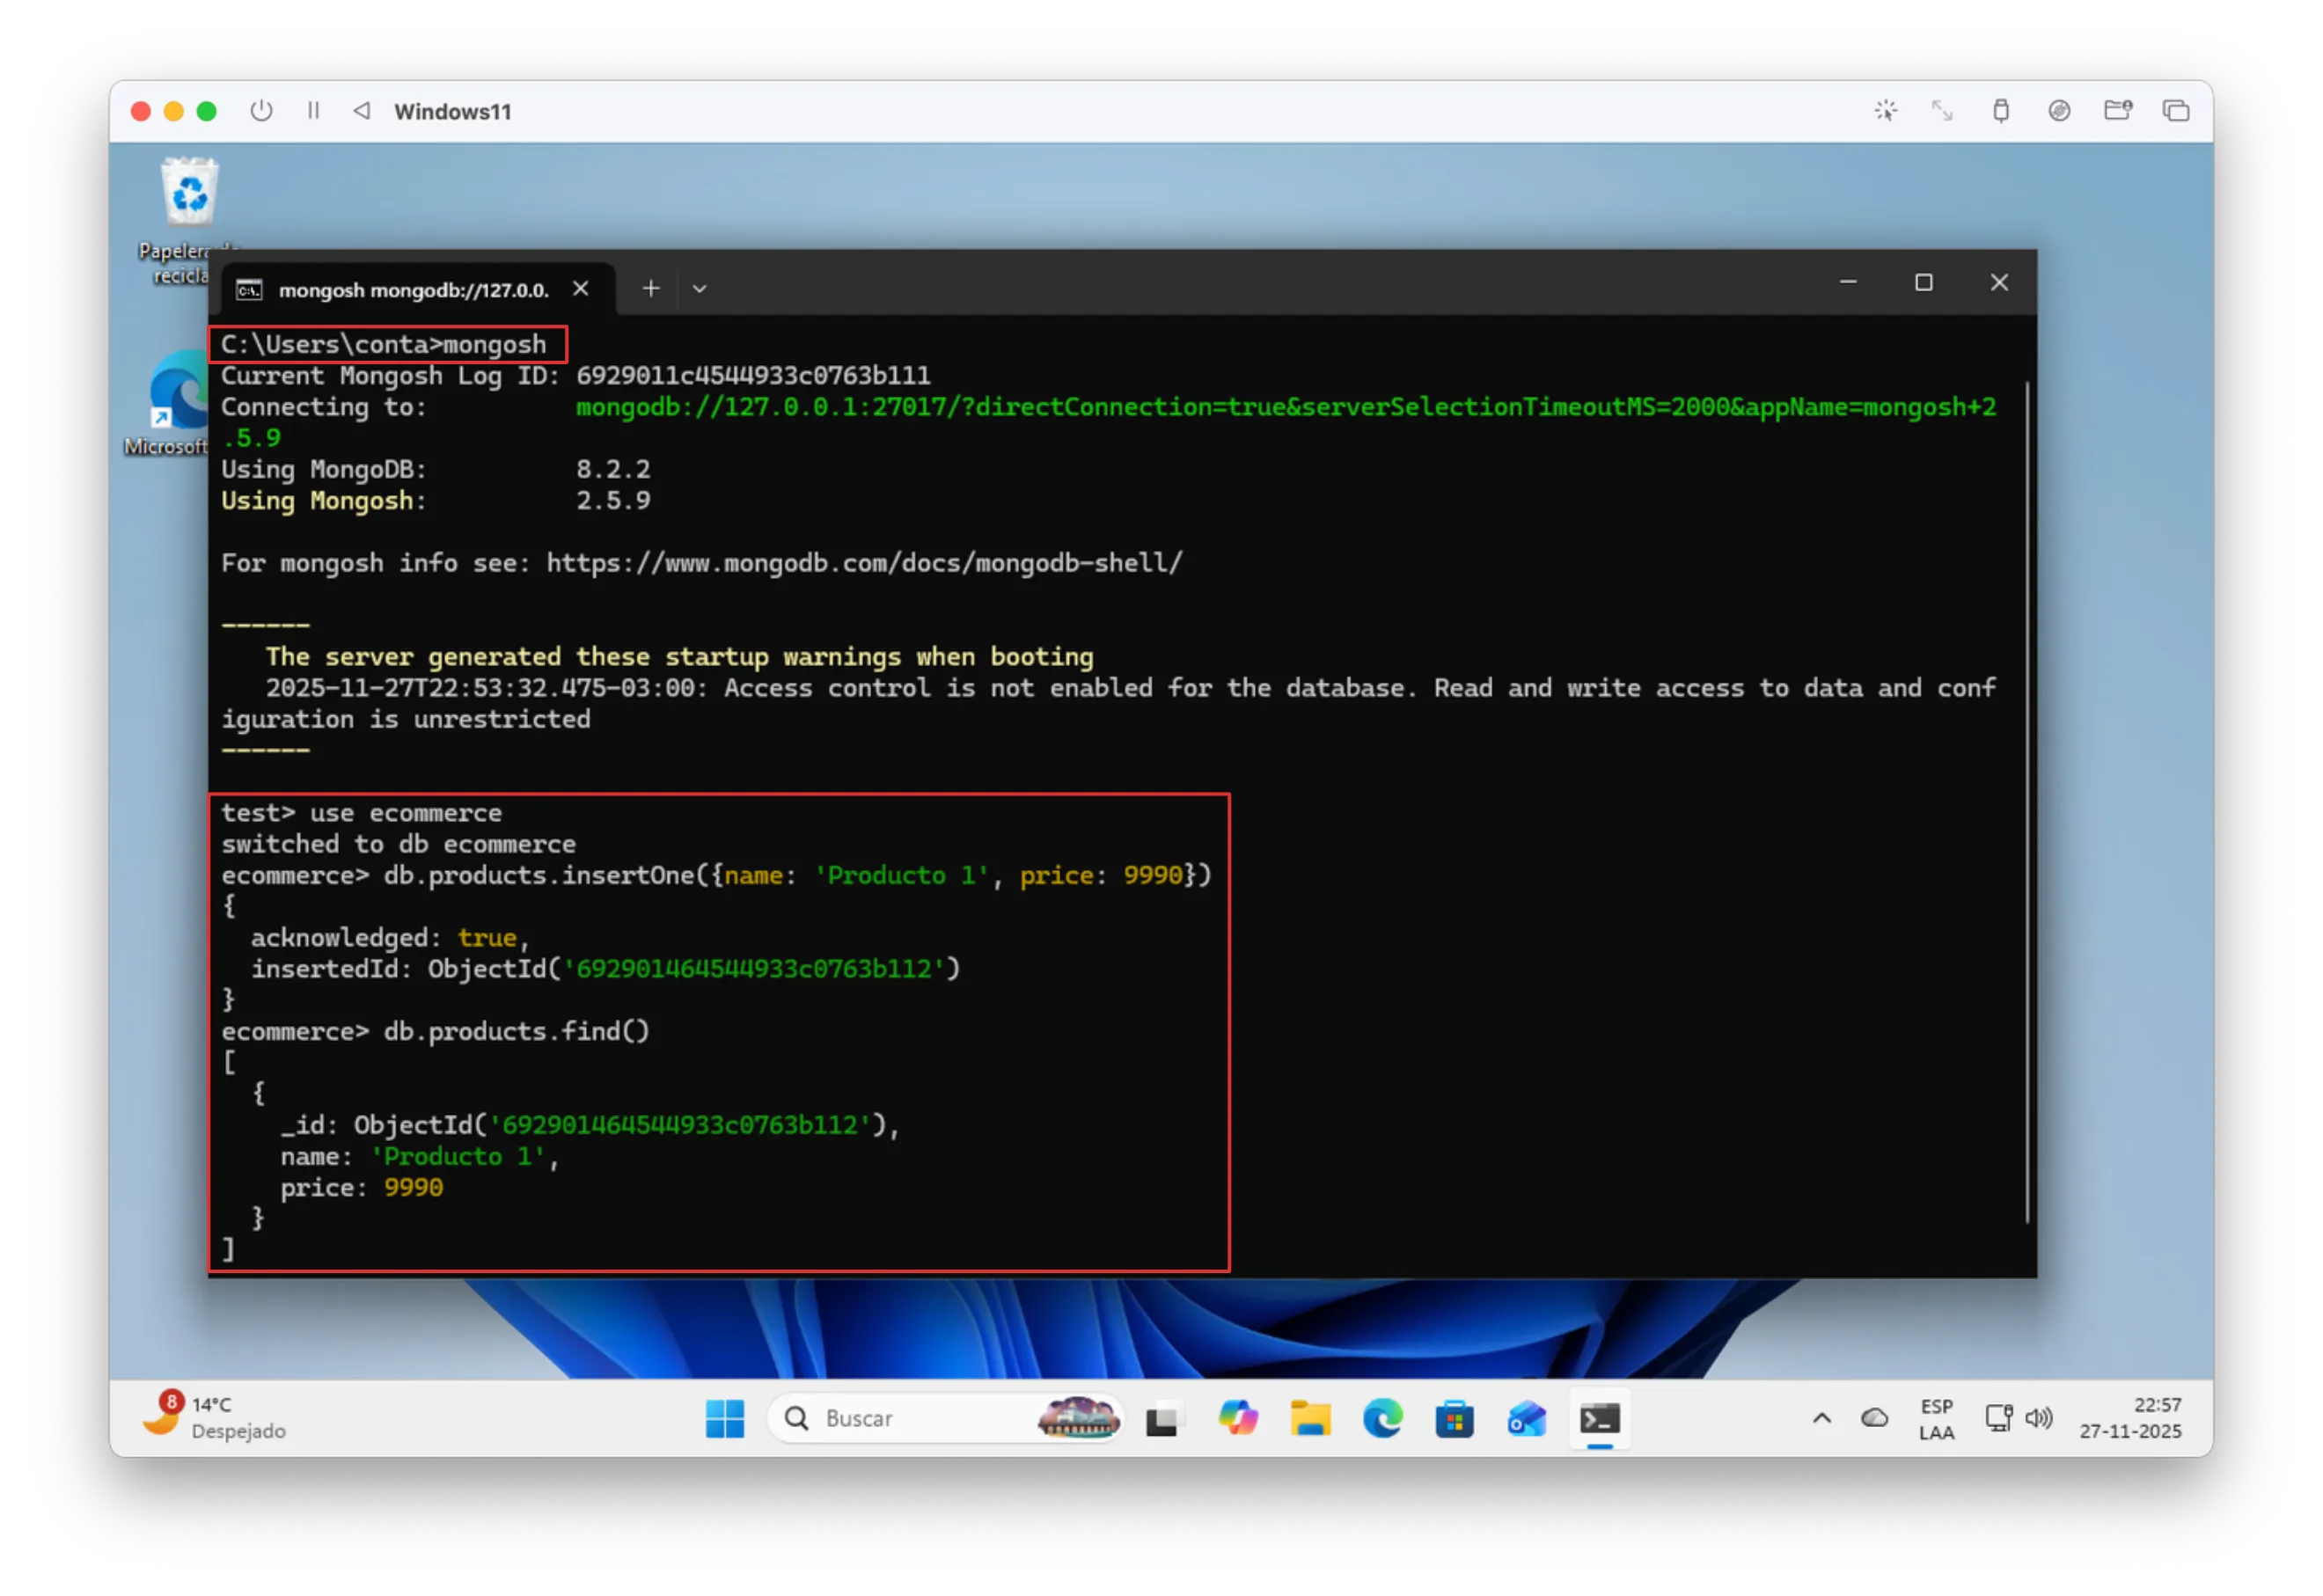Pause the Windows11 virtual machine
Viewport: 2323px width, 1596px height.
(313, 111)
